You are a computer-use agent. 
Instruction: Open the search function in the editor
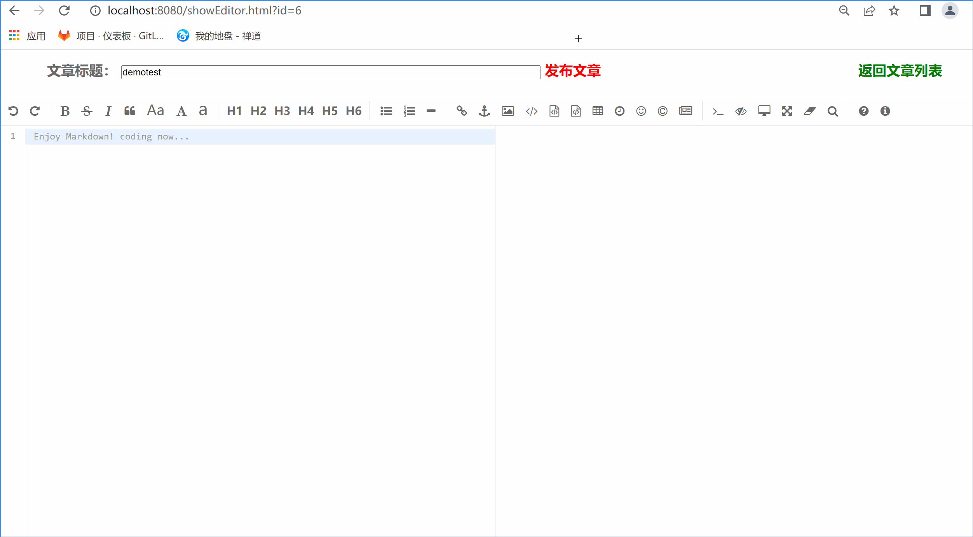click(832, 111)
